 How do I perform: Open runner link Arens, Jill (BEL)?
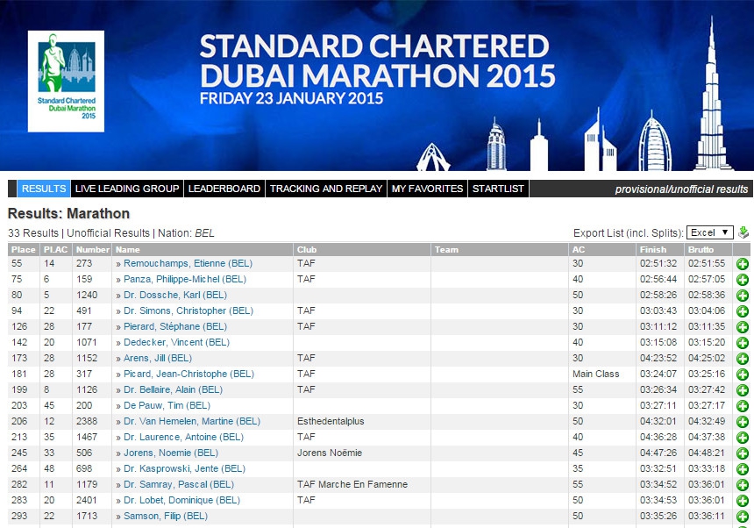tap(158, 359)
